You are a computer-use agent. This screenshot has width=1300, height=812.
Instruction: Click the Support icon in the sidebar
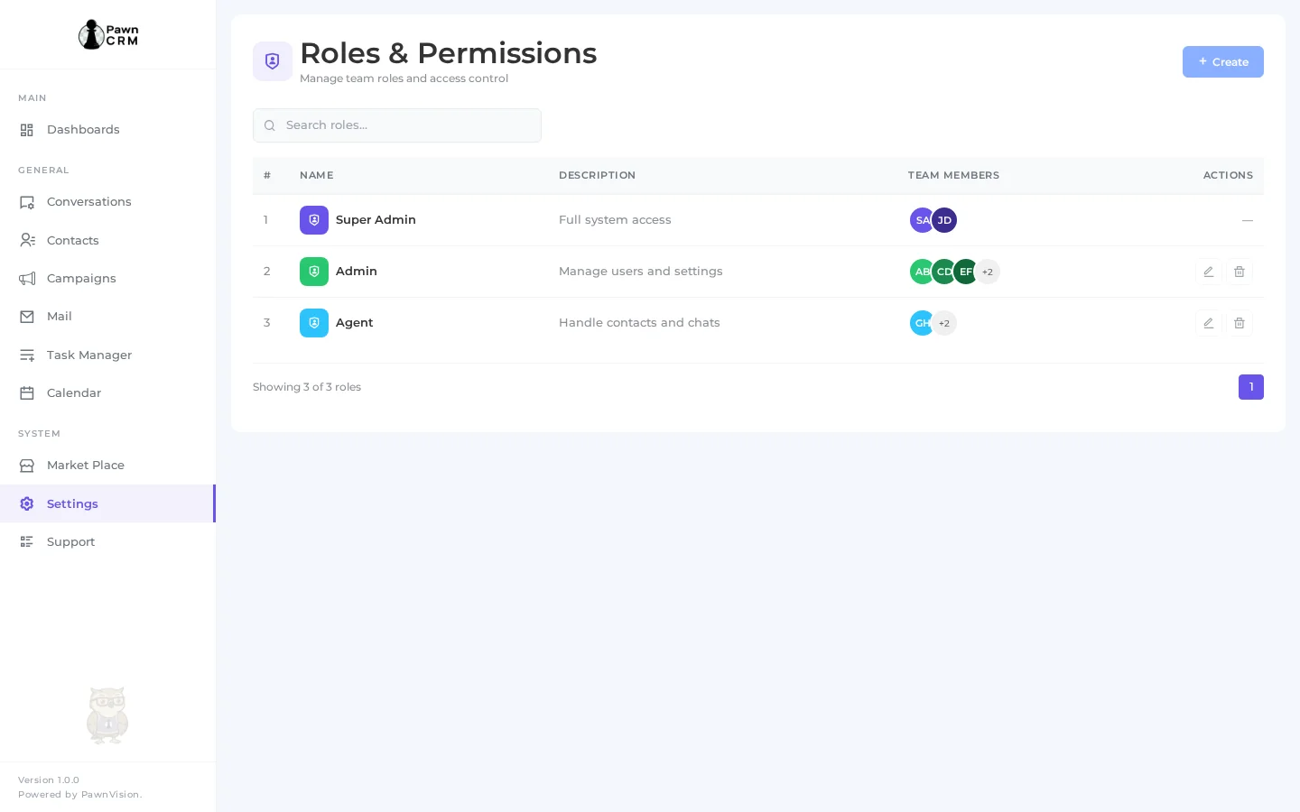pyautogui.click(x=27, y=541)
